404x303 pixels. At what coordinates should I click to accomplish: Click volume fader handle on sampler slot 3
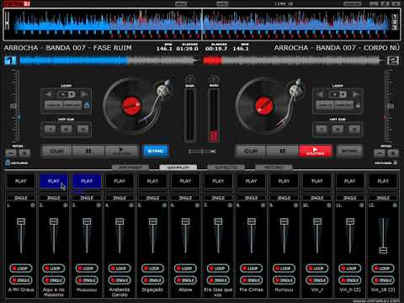87,221
